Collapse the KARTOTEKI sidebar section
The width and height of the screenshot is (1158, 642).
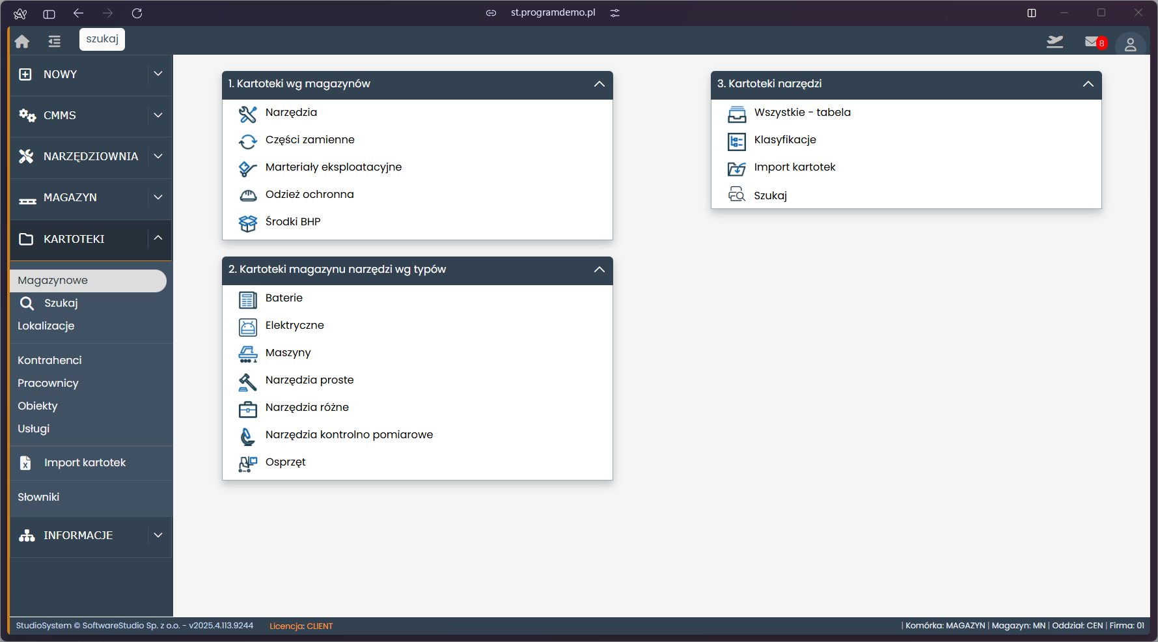158,238
